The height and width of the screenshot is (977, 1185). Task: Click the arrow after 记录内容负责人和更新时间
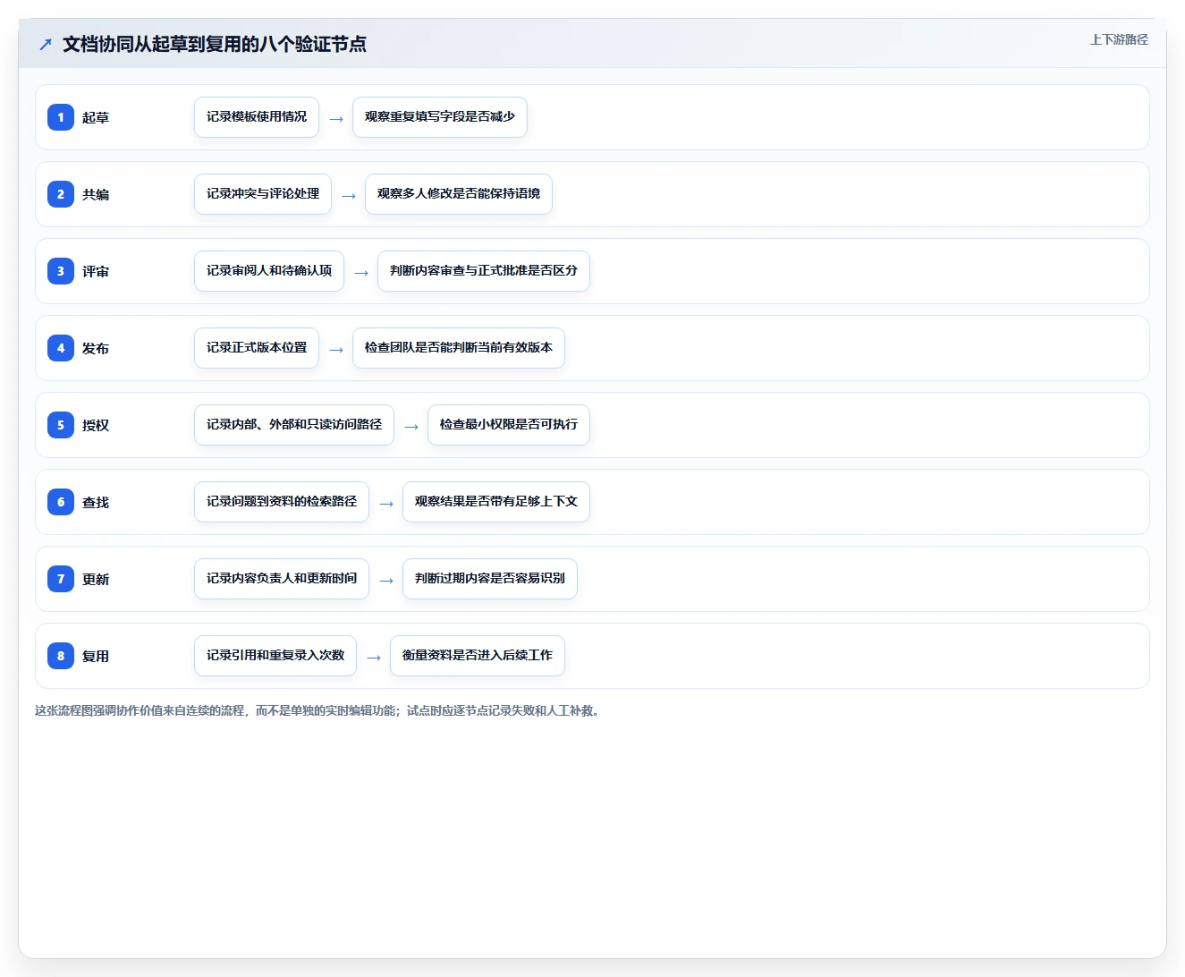point(386,580)
